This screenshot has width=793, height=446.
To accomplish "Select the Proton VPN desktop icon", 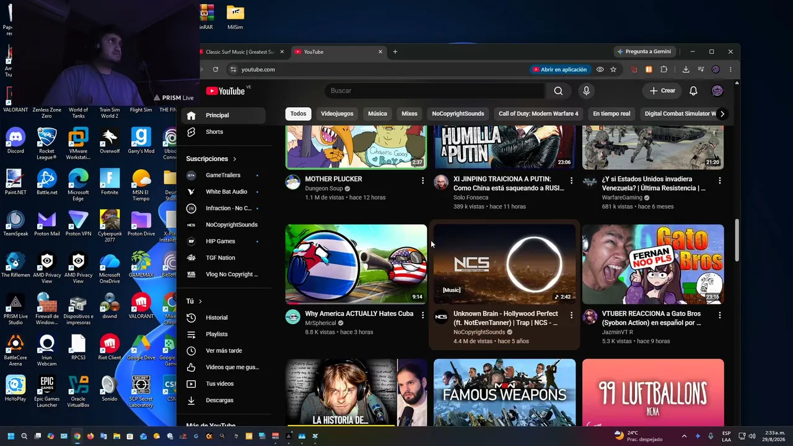I will 78,224.
